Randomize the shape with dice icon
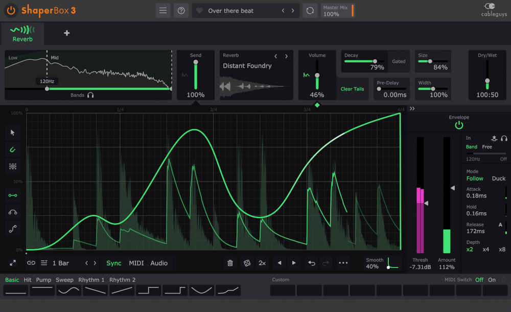This screenshot has width=511, height=312. 246,263
